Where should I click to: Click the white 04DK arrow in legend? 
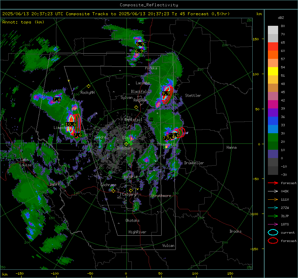pyautogui.click(x=273, y=191)
